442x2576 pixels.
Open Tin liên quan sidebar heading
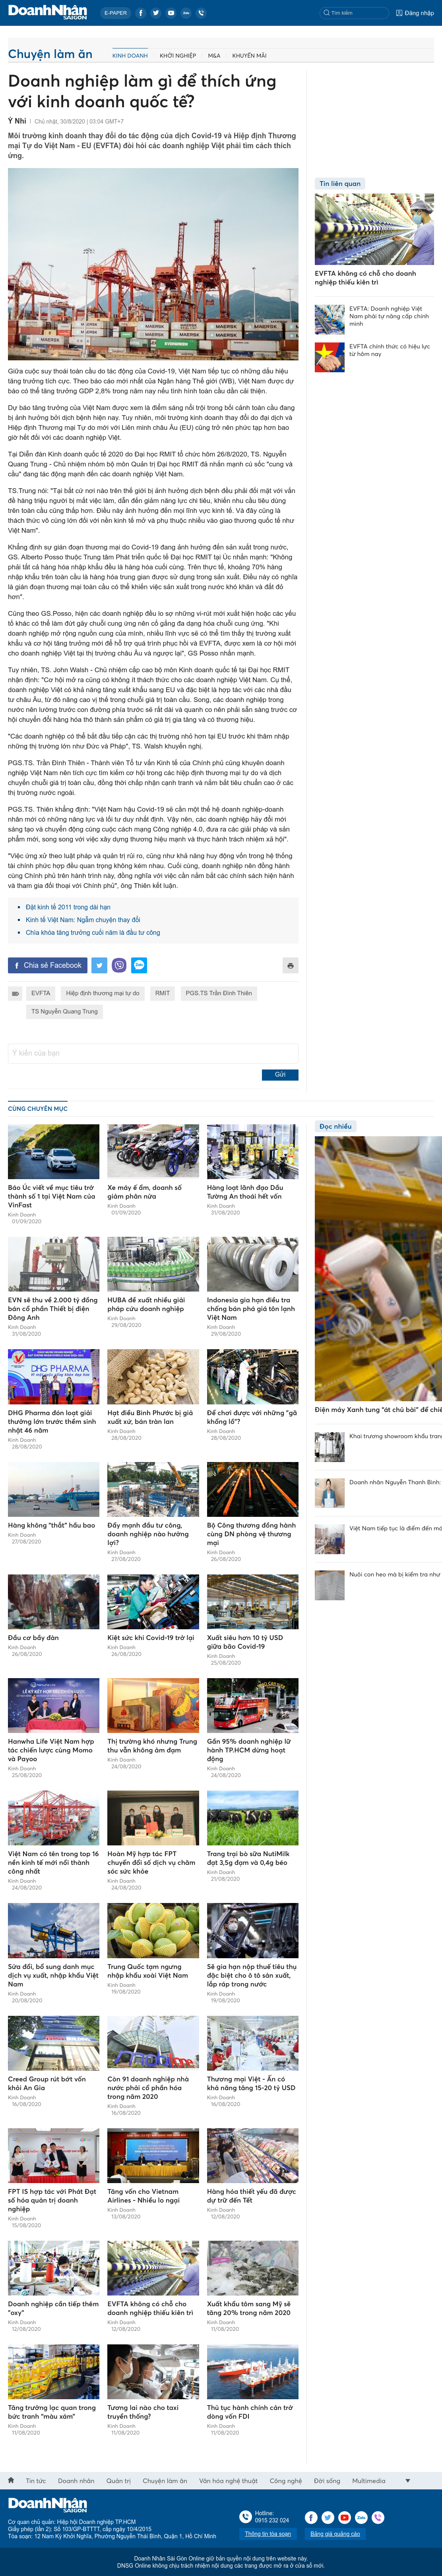coord(340,183)
